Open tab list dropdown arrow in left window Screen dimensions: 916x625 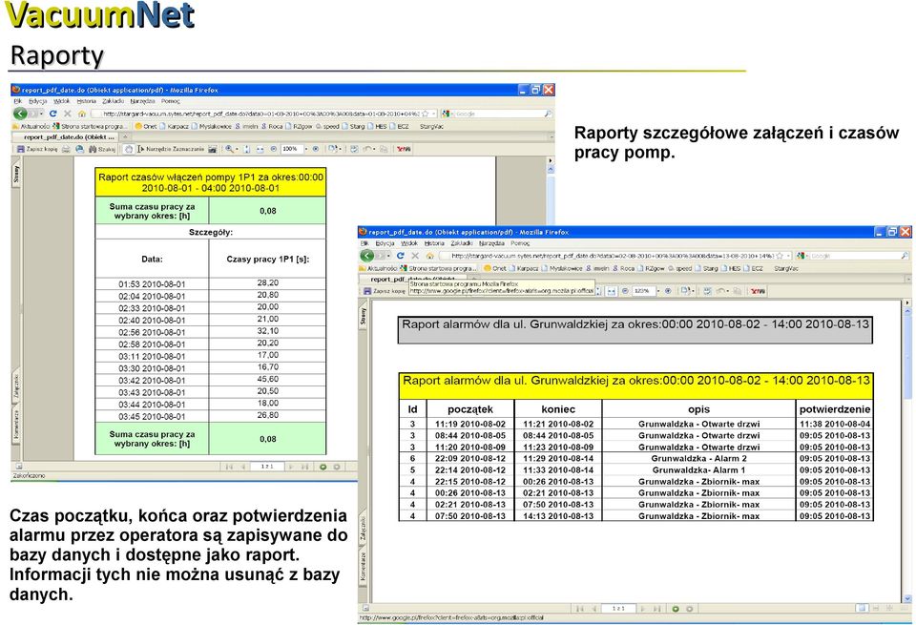click(x=551, y=136)
